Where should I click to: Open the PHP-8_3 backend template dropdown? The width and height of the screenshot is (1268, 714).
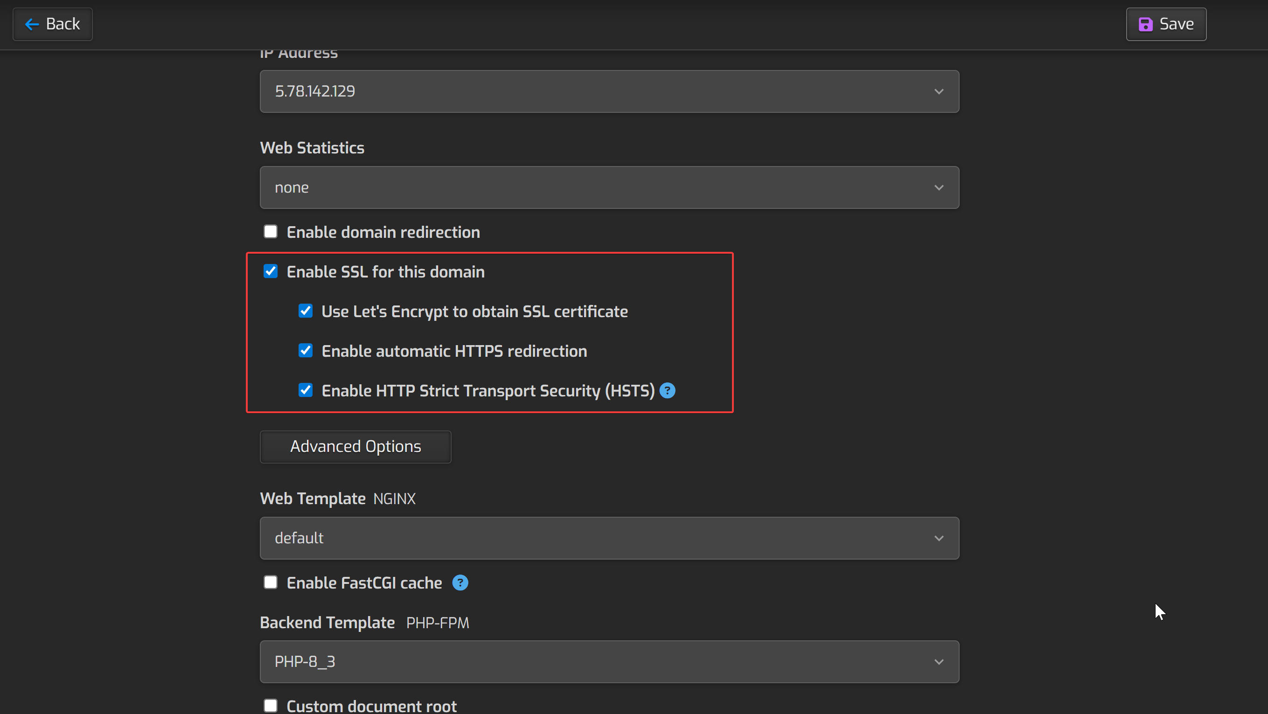click(x=609, y=662)
